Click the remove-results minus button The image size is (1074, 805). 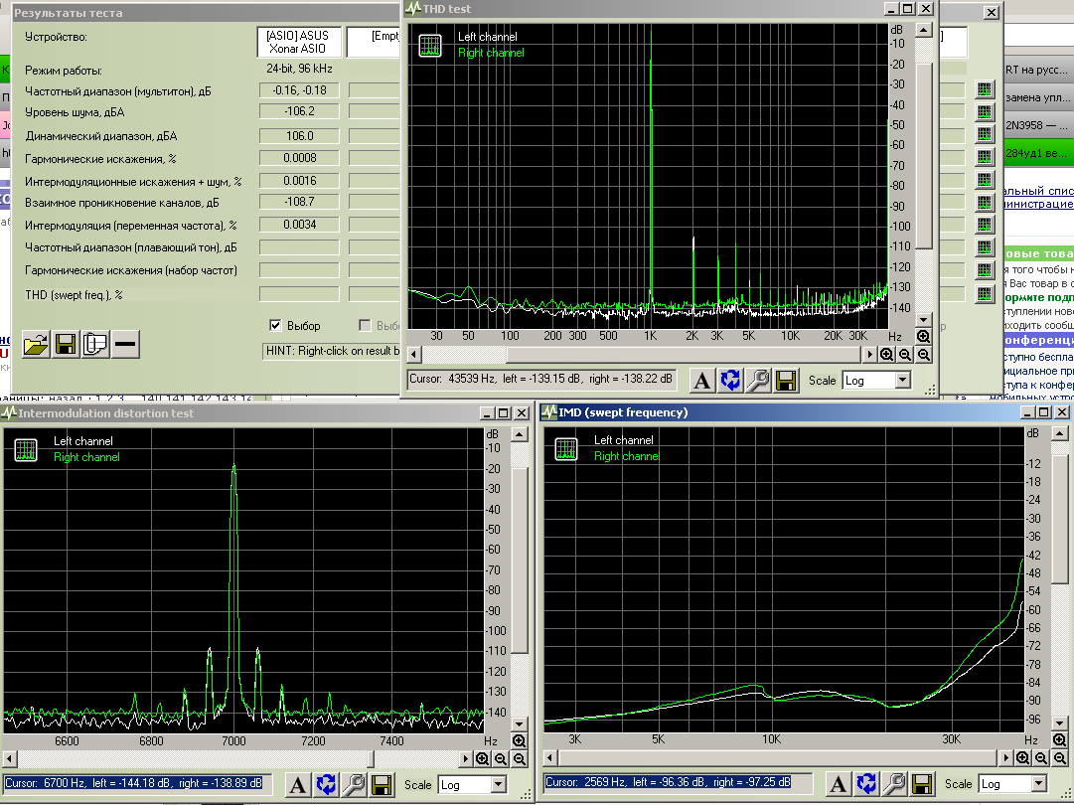pos(125,345)
